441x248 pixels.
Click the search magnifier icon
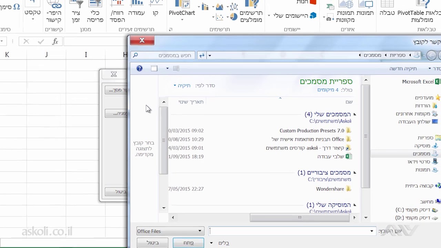point(135,55)
